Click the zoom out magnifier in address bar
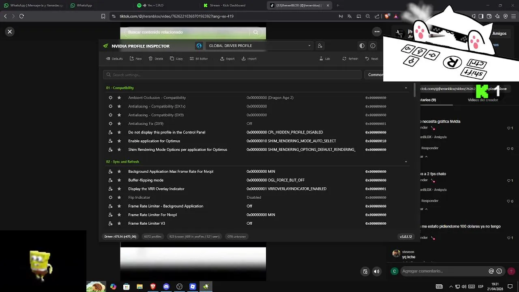Viewport: 519px width, 292px height. click(x=368, y=16)
